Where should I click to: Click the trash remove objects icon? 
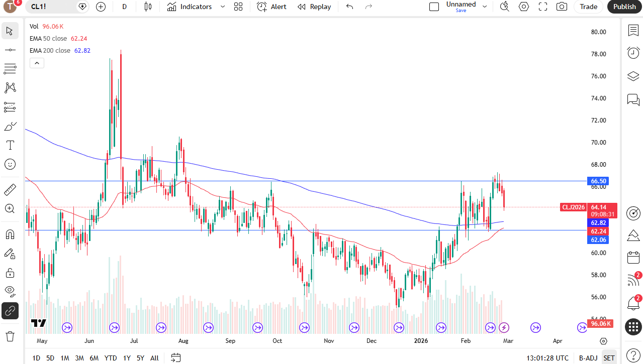pos(10,335)
